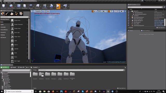
Task: Toggle visibility of SphereReflectionCapture actor
Action: pos(128,14)
